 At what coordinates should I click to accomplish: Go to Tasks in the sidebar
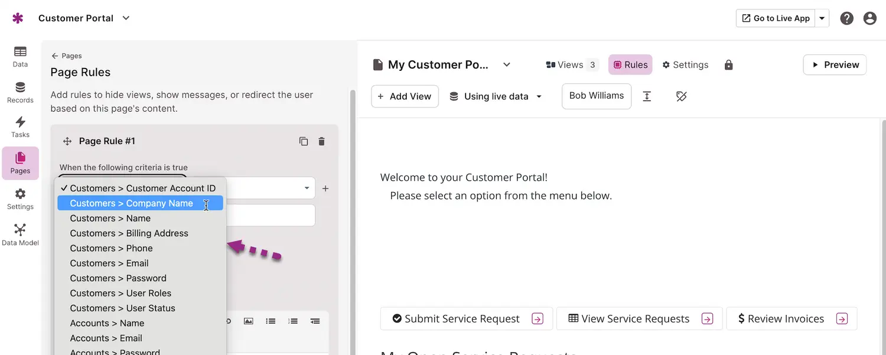[20, 127]
